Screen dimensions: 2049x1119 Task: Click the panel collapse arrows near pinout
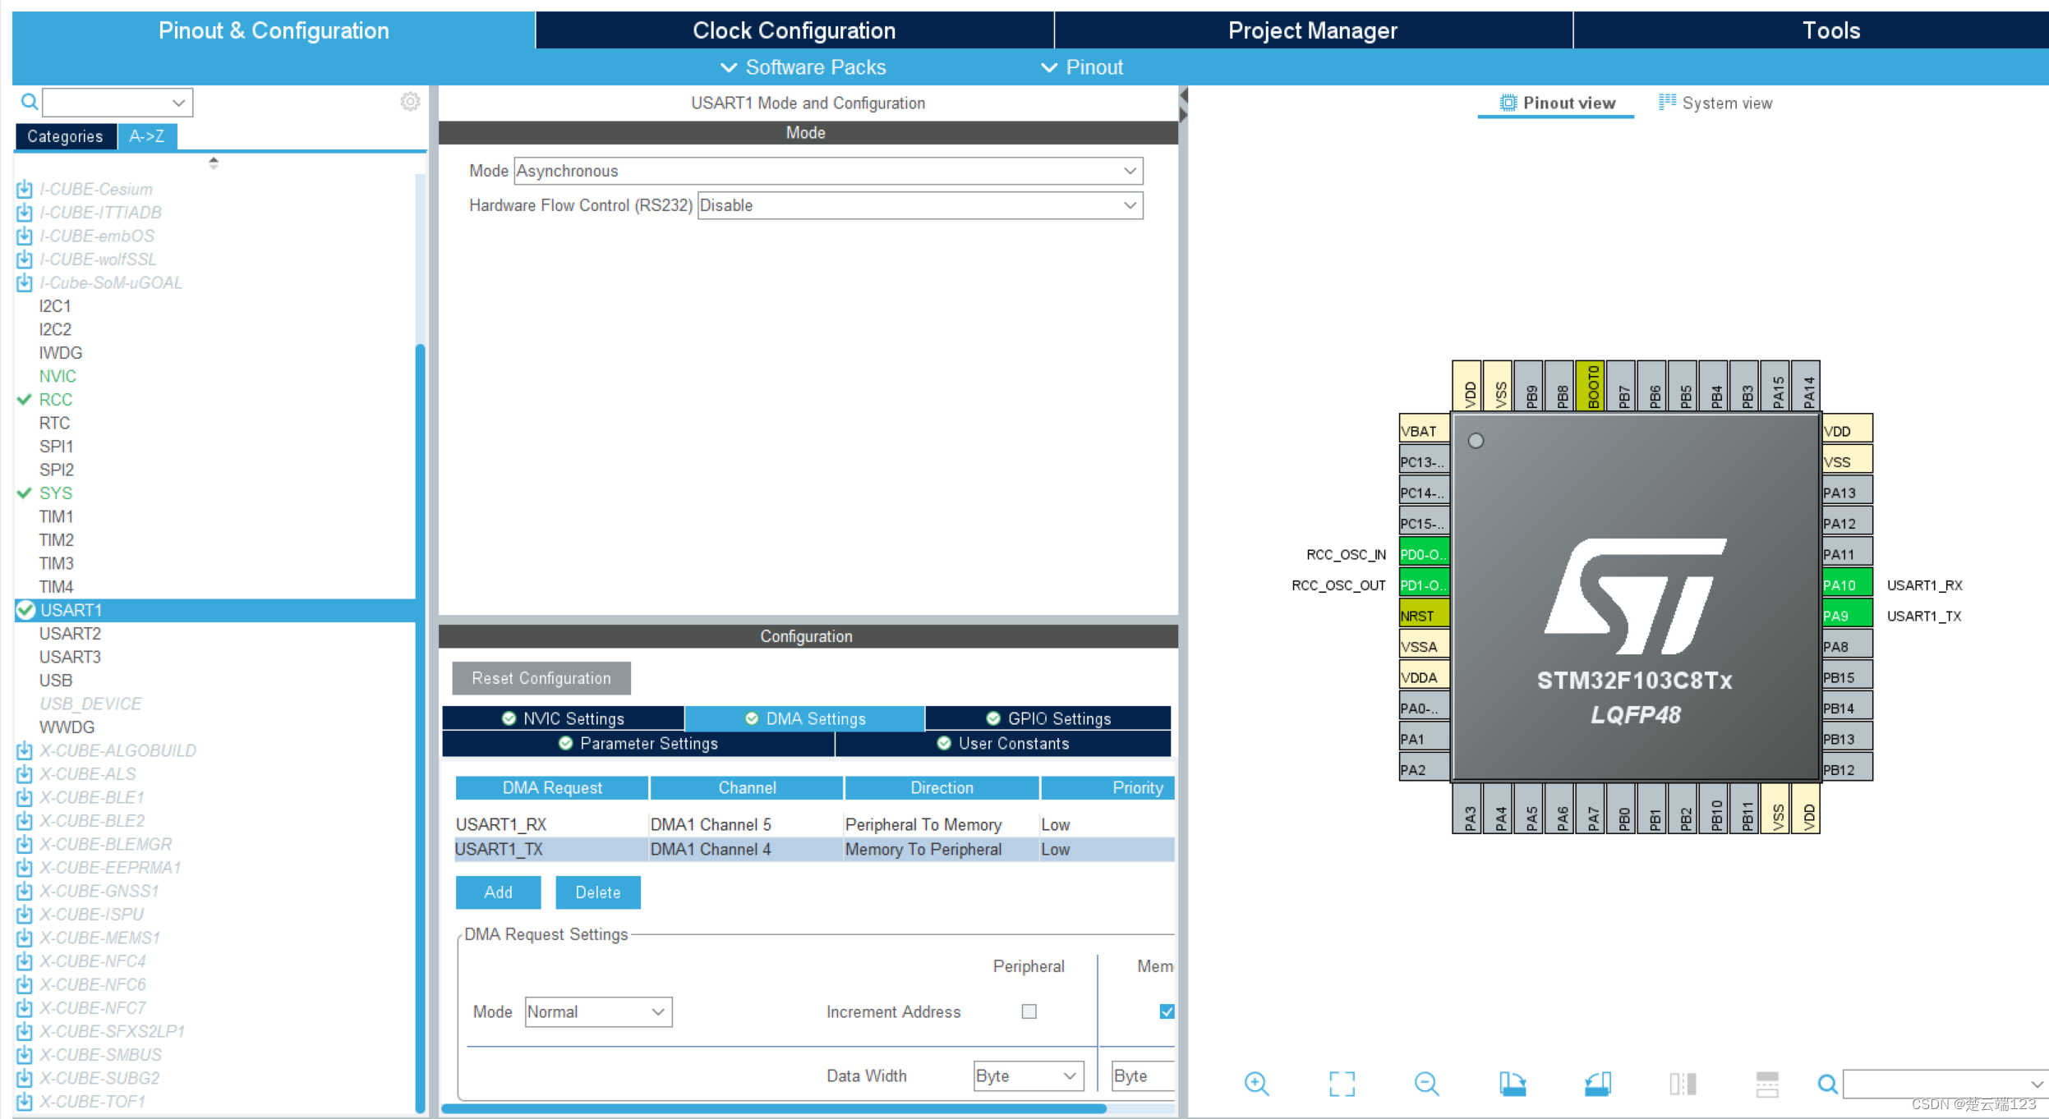tap(1183, 105)
